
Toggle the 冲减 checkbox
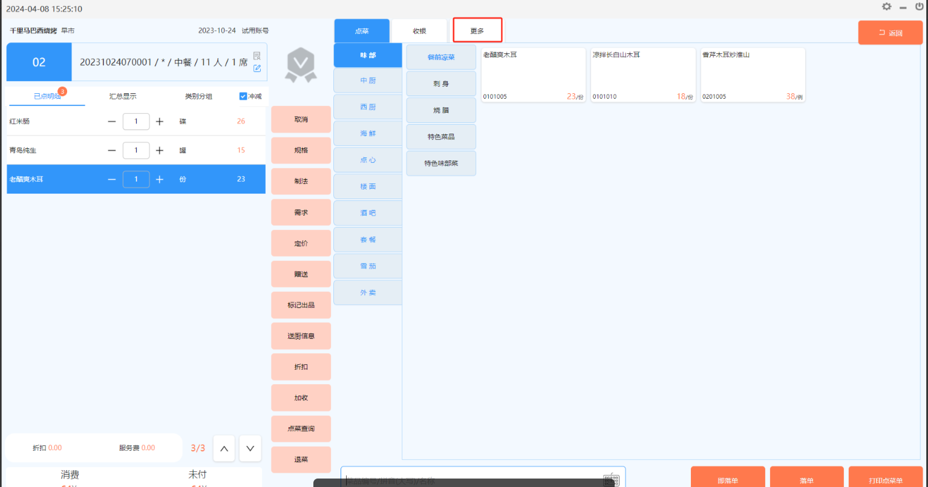[x=243, y=96]
